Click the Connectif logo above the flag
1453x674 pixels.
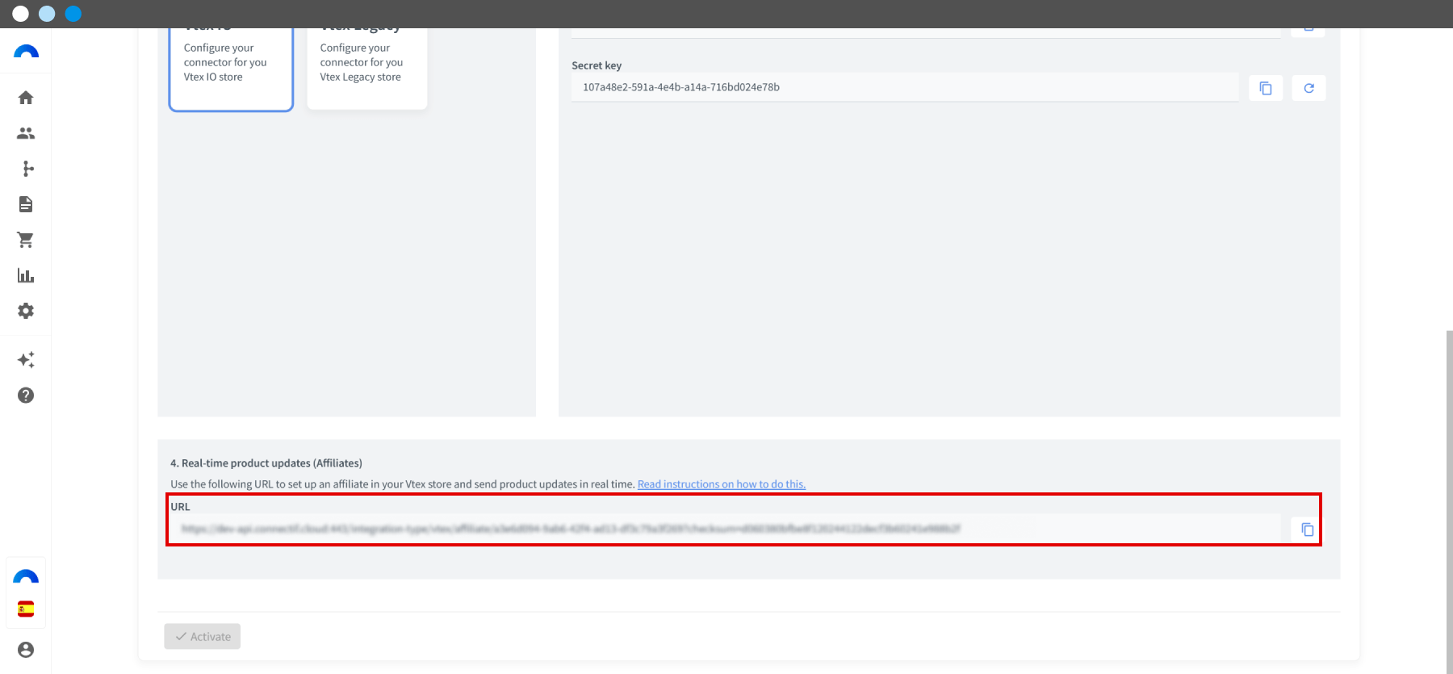pos(26,576)
